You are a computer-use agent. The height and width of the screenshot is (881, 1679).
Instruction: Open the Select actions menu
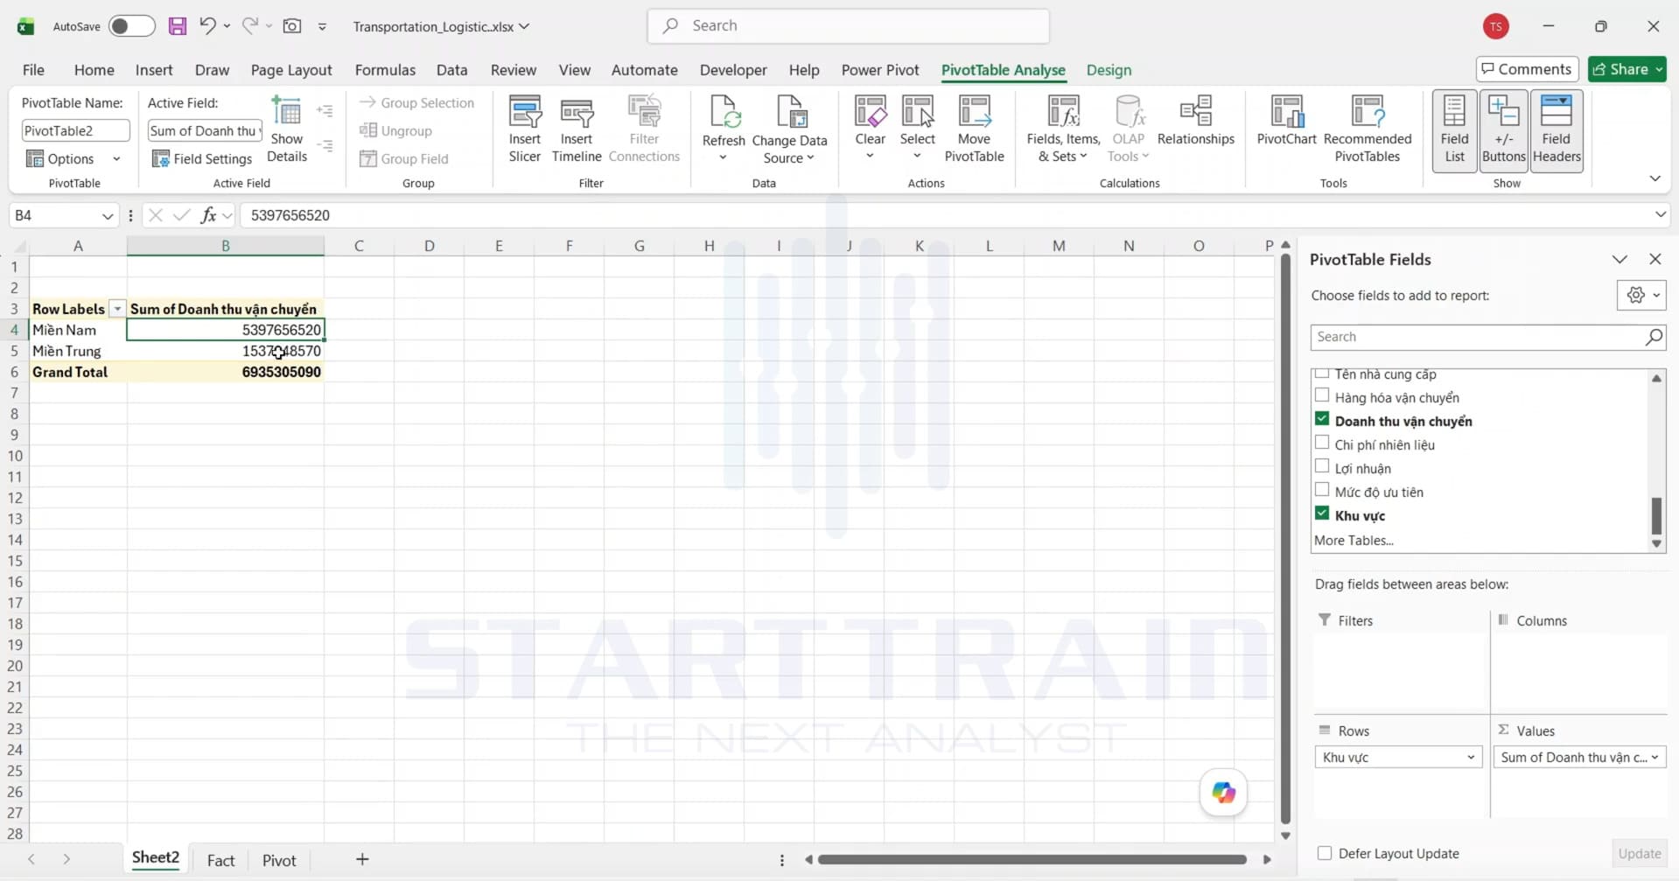click(918, 129)
